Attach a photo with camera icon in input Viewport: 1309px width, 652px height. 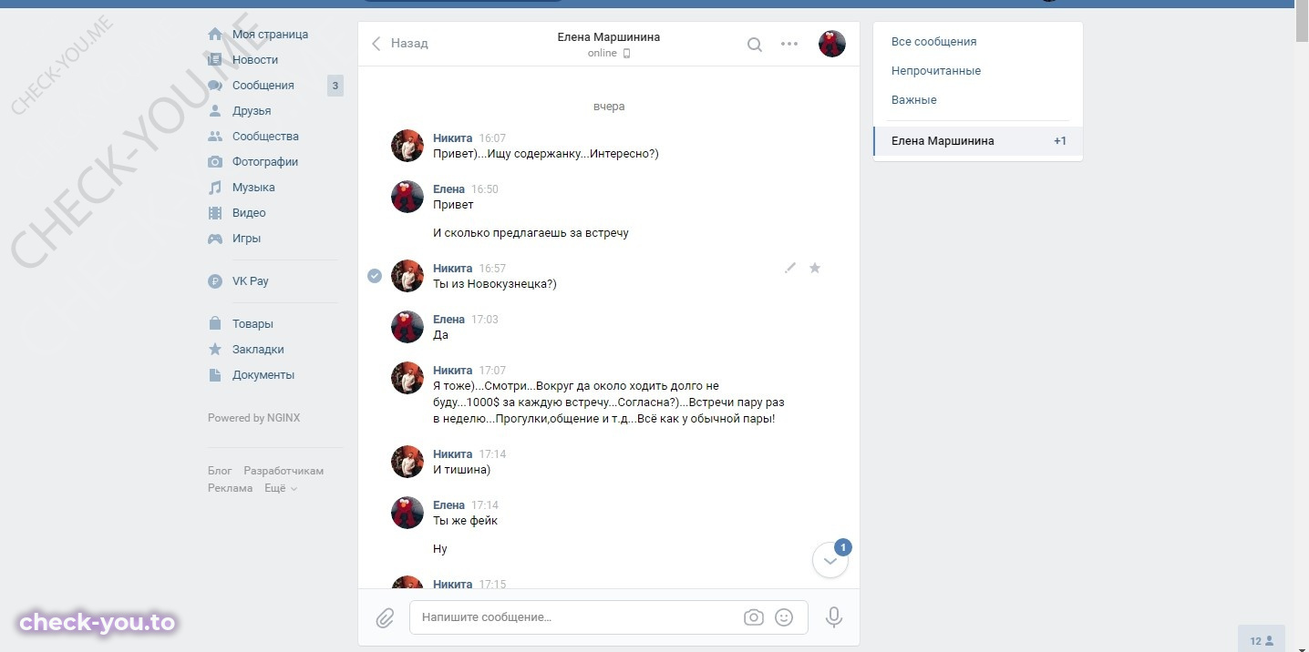pyautogui.click(x=754, y=617)
